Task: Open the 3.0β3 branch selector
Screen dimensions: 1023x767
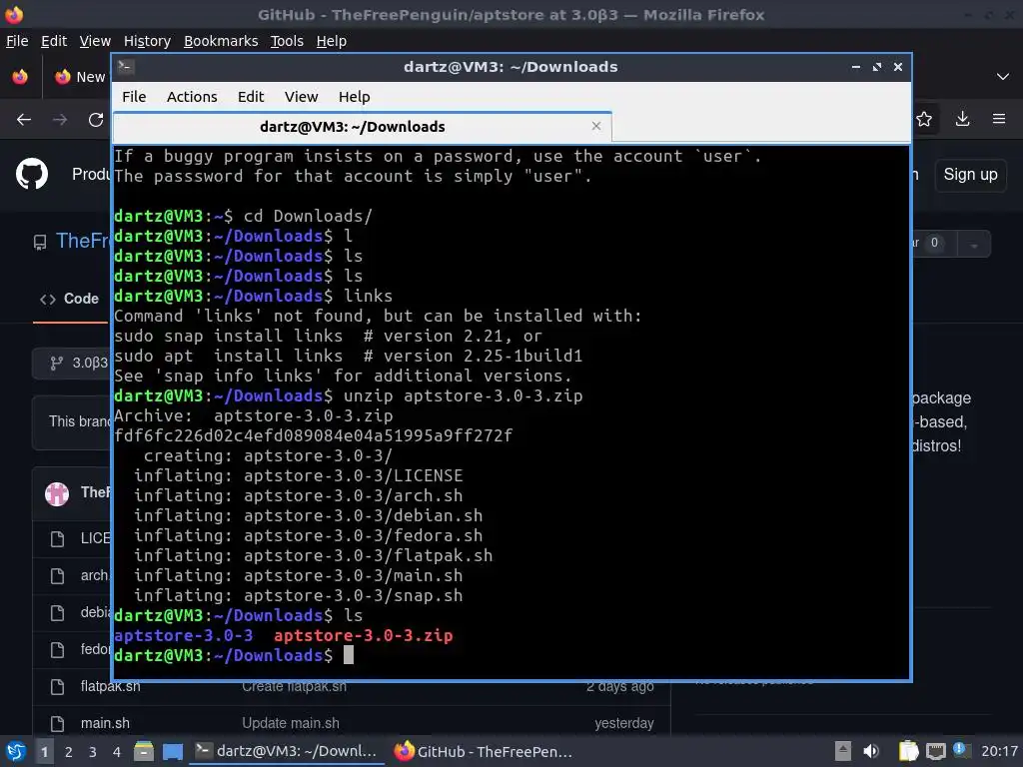Action: pyautogui.click(x=72, y=363)
